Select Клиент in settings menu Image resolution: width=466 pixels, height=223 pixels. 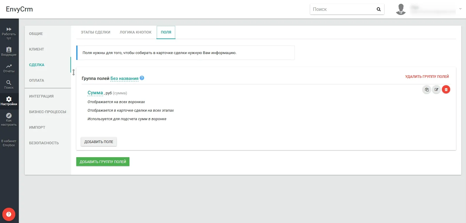click(x=37, y=49)
